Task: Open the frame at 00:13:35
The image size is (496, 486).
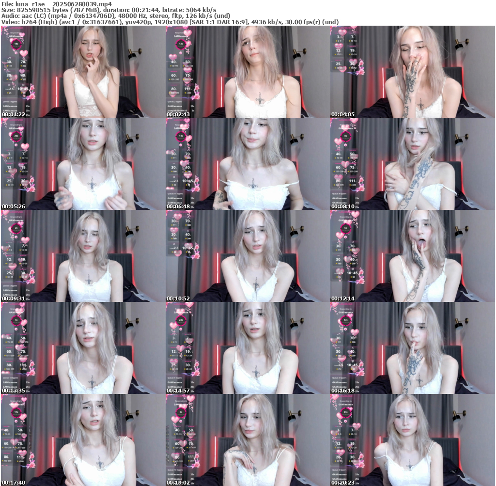Action: (x=83, y=348)
